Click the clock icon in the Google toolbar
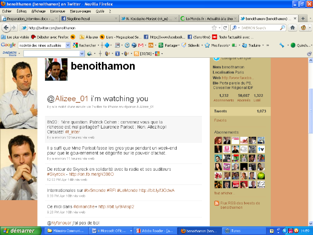The height and width of the screenshot is (235, 313). click(x=127, y=45)
